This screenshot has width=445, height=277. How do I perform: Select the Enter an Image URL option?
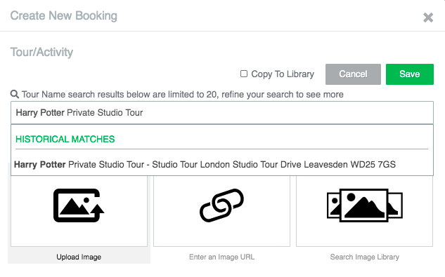221,257
